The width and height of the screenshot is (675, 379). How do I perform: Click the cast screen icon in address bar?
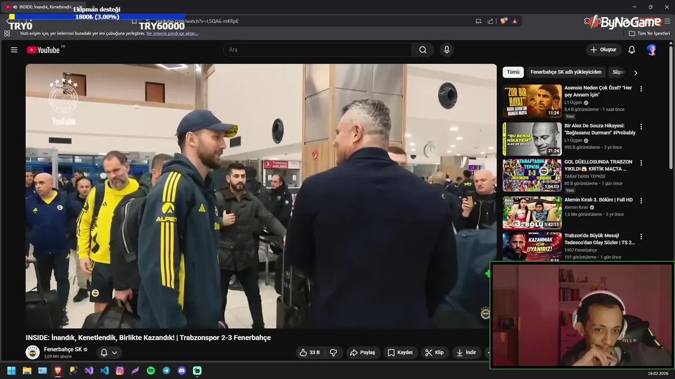pyautogui.click(x=478, y=21)
